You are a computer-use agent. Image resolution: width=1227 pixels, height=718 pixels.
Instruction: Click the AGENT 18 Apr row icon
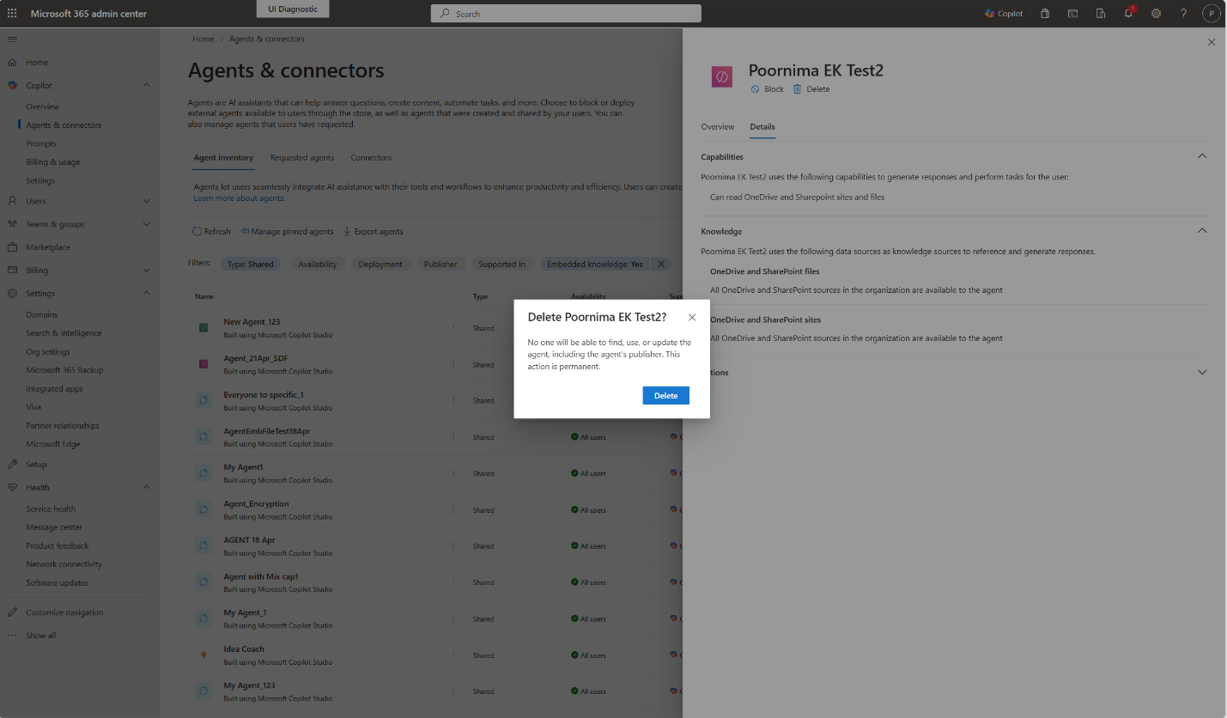coord(203,545)
